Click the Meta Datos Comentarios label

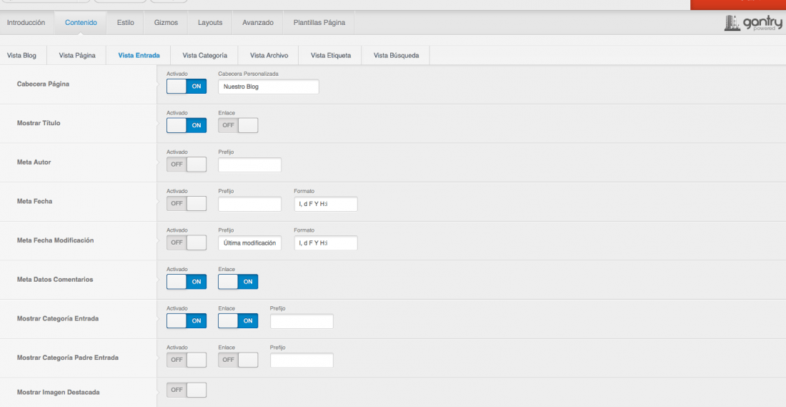[55, 280]
